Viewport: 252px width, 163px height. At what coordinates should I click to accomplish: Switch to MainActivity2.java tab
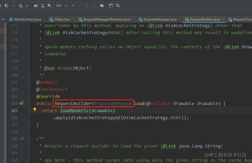27,19
